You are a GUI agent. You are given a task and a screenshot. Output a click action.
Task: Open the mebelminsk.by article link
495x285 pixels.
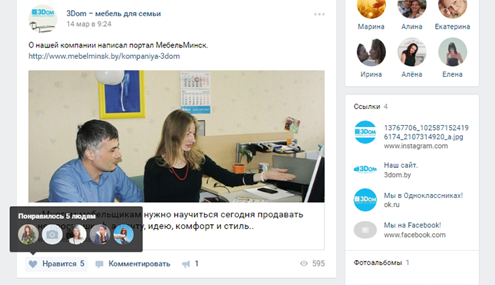104,56
